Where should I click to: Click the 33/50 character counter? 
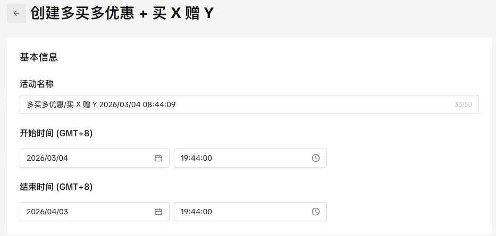pyautogui.click(x=463, y=104)
